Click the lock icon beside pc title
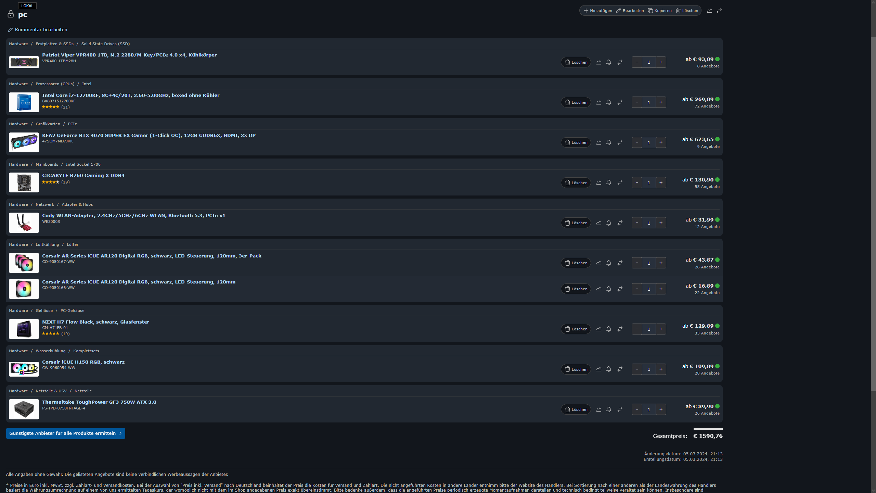Screen dimensions: 876x493 click(11, 14)
